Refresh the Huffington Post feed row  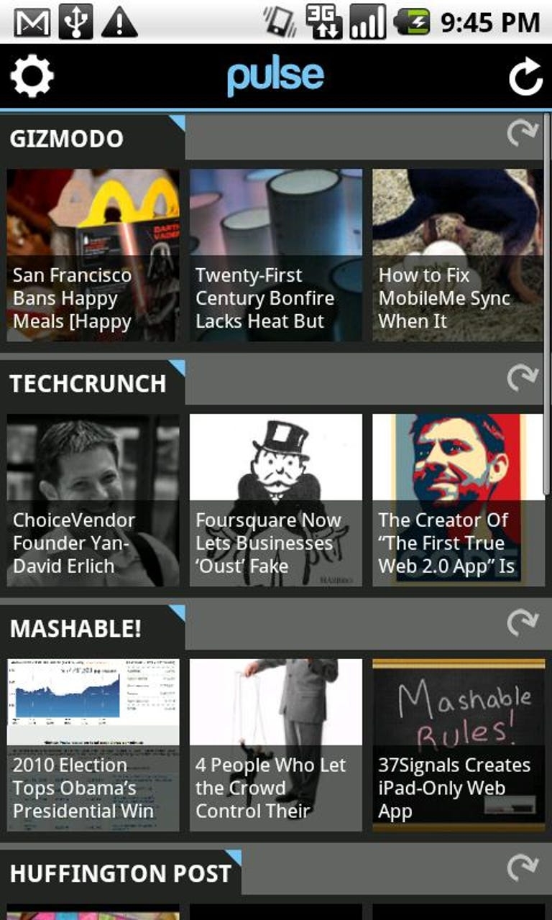523,869
